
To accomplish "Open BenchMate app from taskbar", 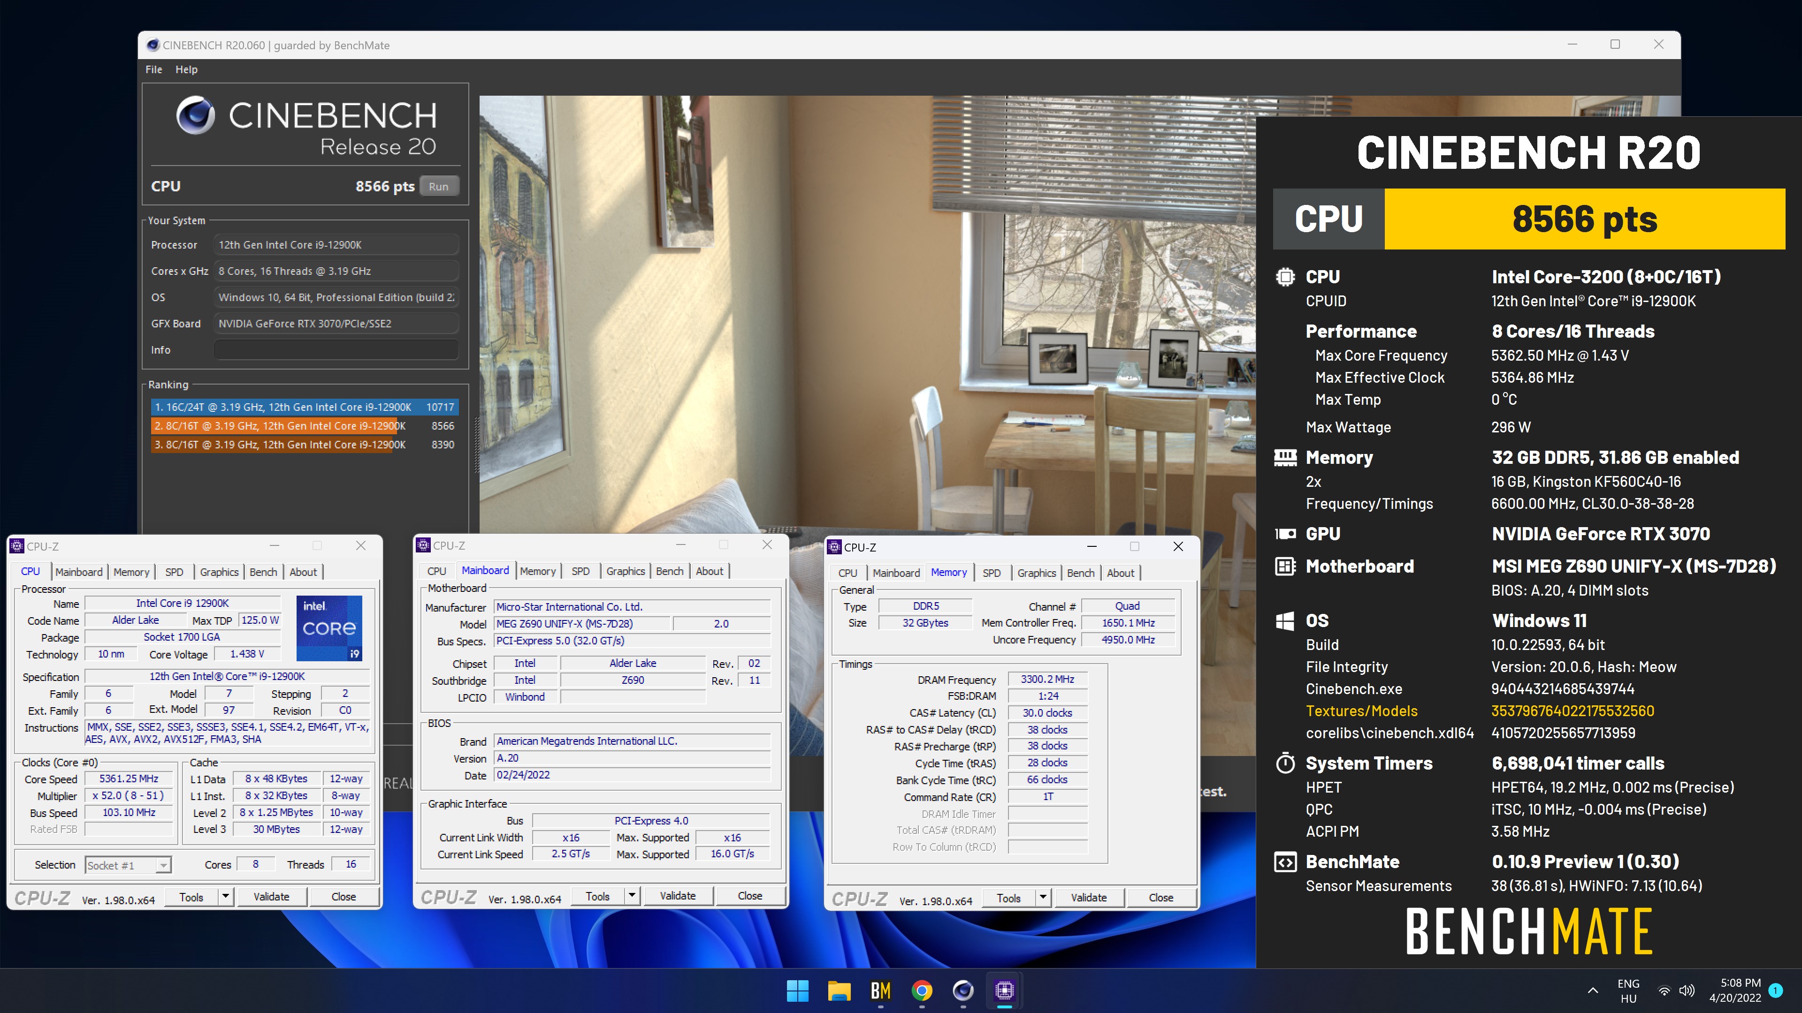I will click(x=880, y=990).
